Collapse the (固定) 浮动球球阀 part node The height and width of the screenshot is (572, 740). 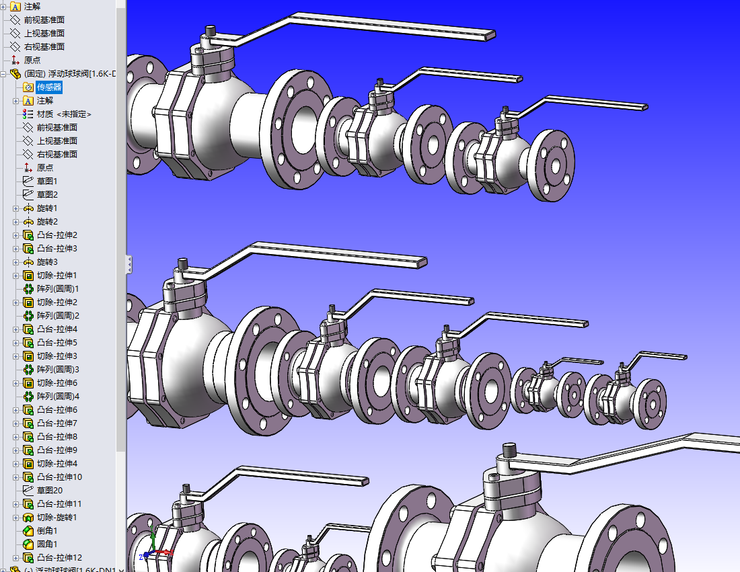click(x=3, y=74)
